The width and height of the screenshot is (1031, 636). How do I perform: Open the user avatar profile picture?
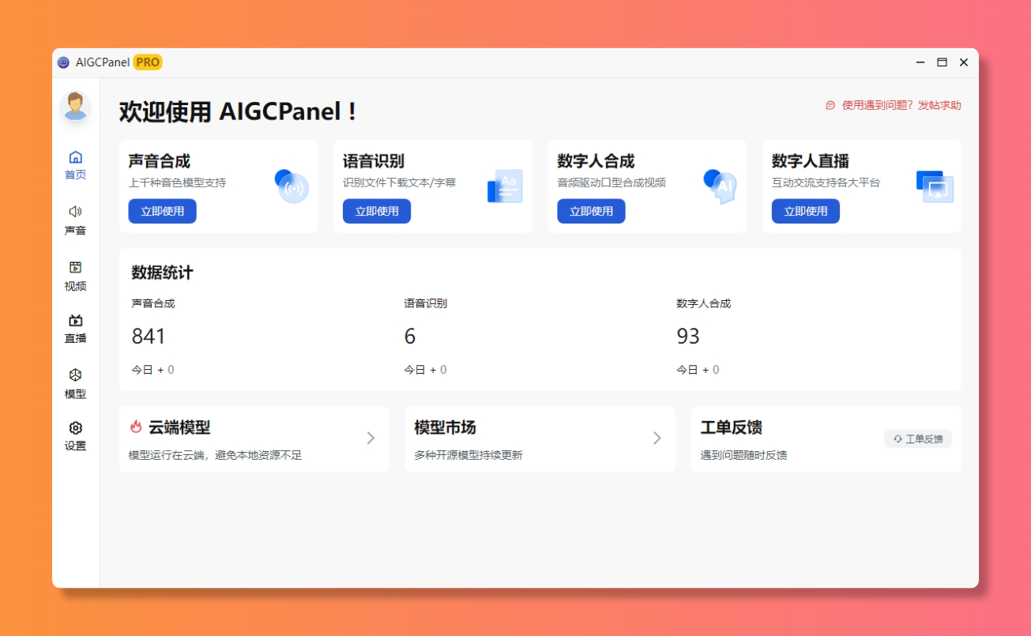click(75, 107)
